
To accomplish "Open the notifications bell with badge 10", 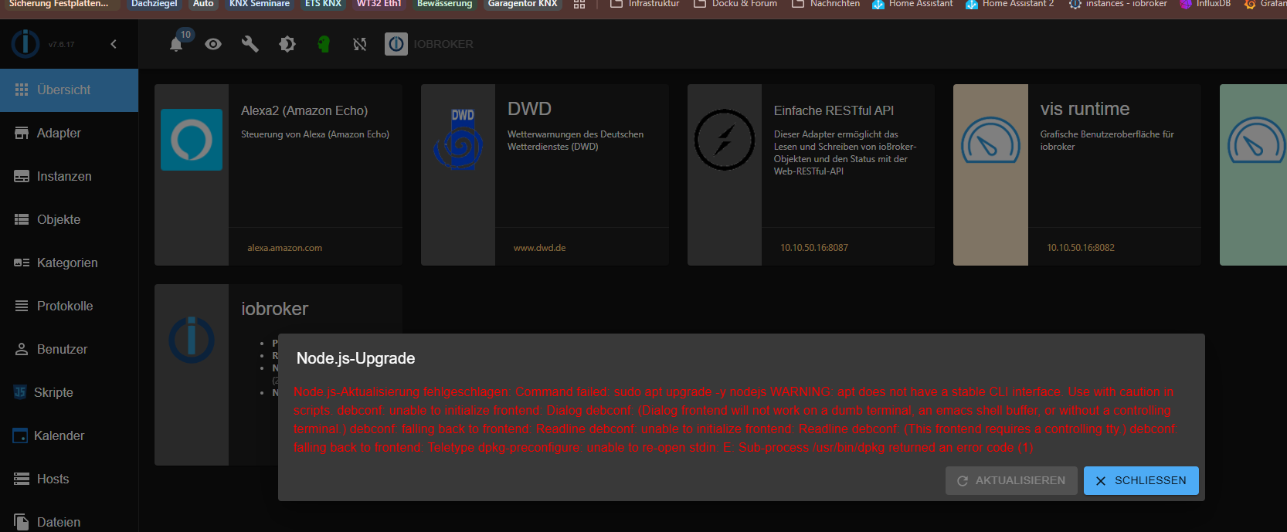I will click(x=177, y=44).
